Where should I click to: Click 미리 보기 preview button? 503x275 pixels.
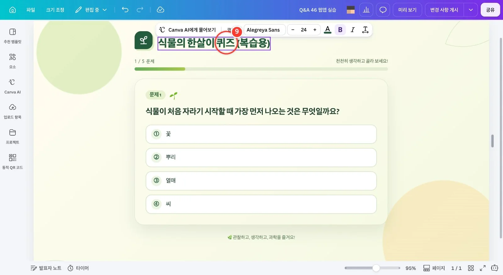pyautogui.click(x=407, y=10)
